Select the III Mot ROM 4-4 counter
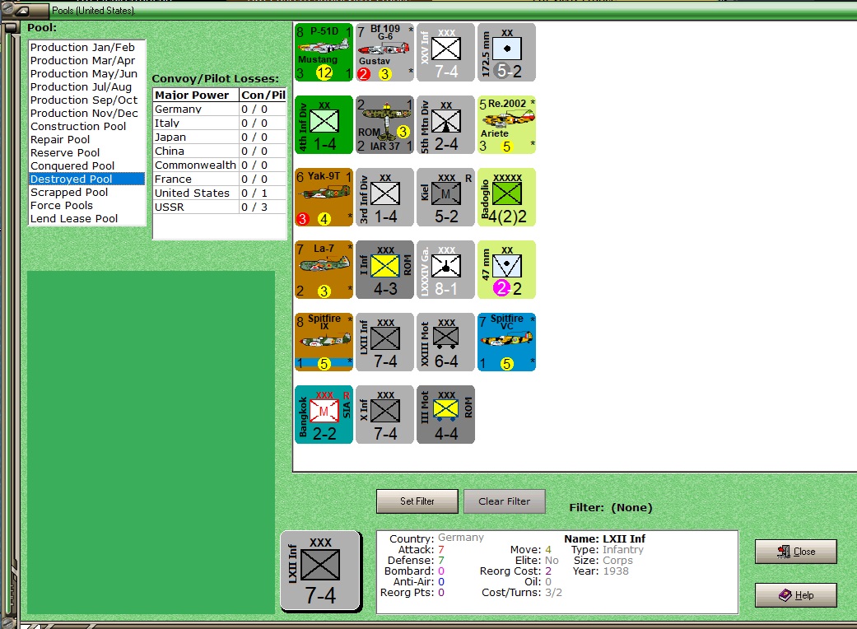Image resolution: width=857 pixels, height=629 pixels. (445, 414)
